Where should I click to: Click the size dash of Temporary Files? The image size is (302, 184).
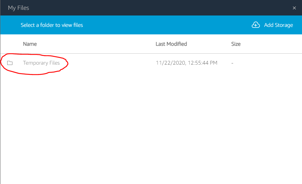click(x=232, y=63)
